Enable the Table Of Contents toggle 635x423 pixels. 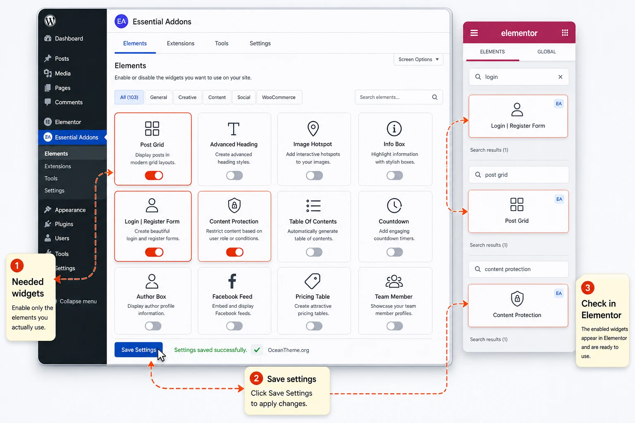point(314,252)
